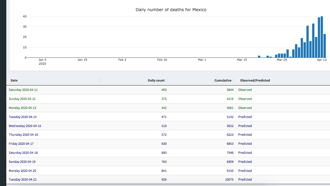The height and width of the screenshot is (186, 330).
Task: Click daily count cell showing 519
Action: tap(164, 126)
